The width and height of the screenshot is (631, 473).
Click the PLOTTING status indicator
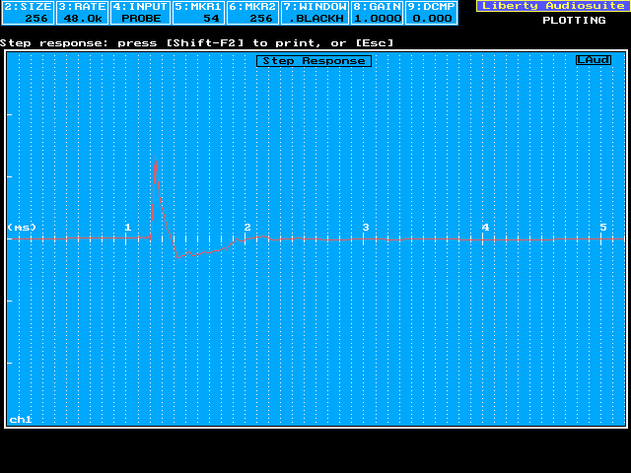[x=574, y=20]
